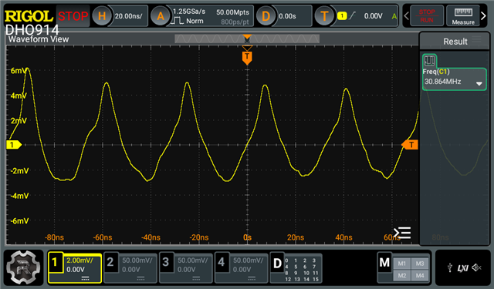Click the Waveform View title
Screen dimensions: 494x289
tap(39, 39)
